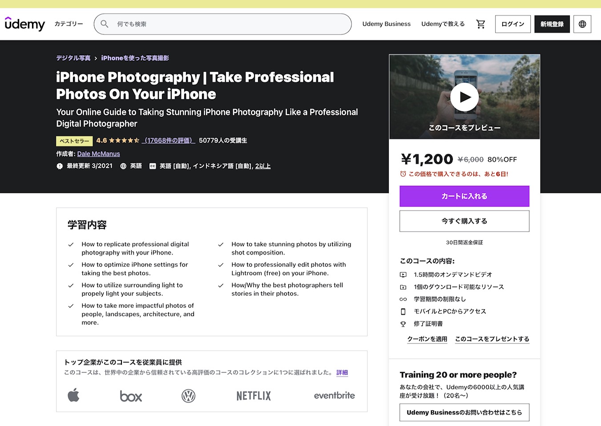Click the カートに入れる button
This screenshot has width=601, height=426.
(x=464, y=196)
